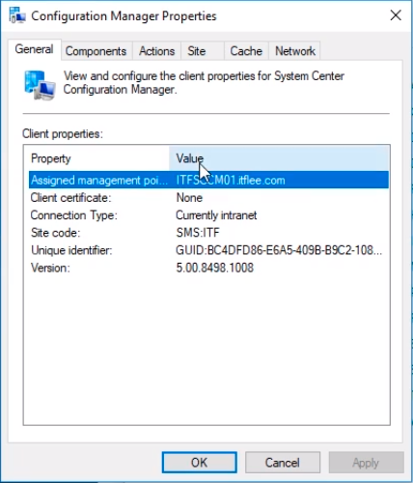The image size is (413, 483).
Task: Close the Configuration Manager Properties dialog
Action: pyautogui.click(x=396, y=15)
